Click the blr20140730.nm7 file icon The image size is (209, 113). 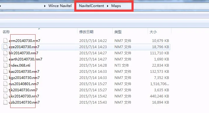click(x=5, y=53)
